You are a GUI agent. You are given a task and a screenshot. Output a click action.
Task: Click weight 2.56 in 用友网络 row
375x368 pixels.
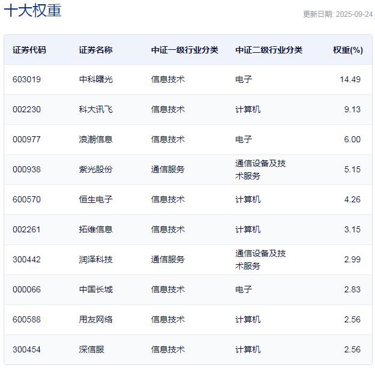pos(352,319)
